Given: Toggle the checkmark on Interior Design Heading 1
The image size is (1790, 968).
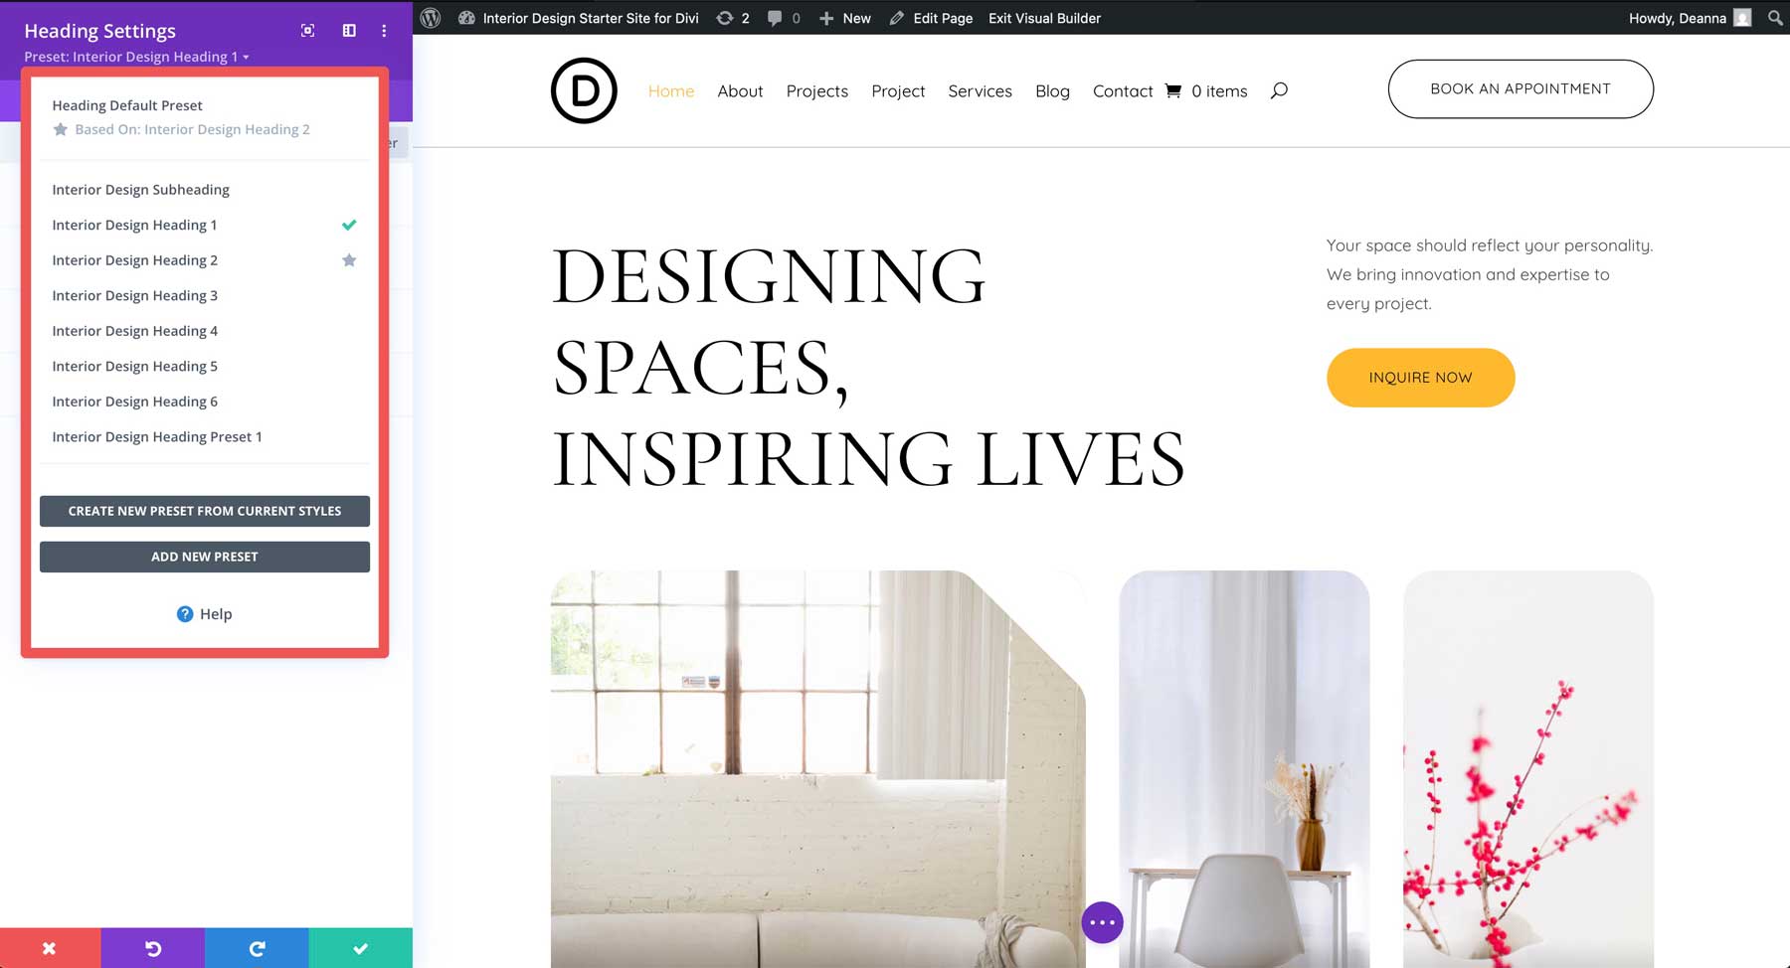Looking at the screenshot, I should (349, 225).
